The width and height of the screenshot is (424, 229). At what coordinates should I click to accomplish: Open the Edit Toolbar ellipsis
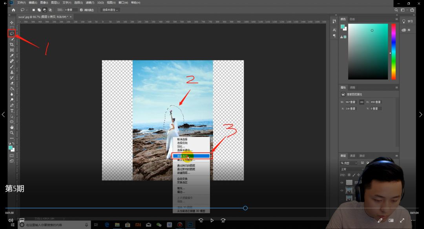coord(12,138)
